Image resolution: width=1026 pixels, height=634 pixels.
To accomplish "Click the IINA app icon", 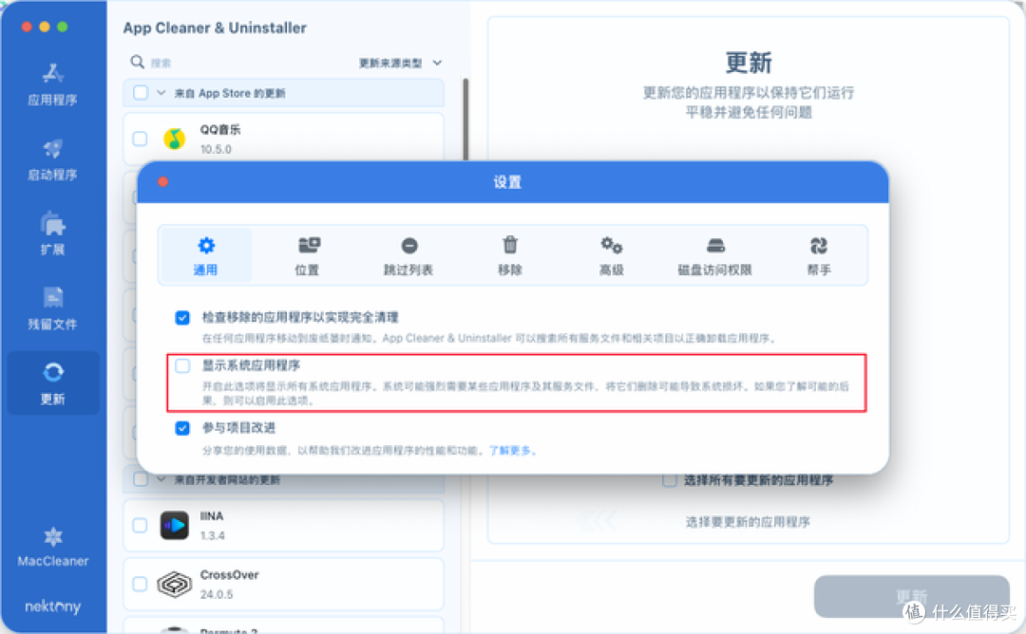I will coord(174,526).
